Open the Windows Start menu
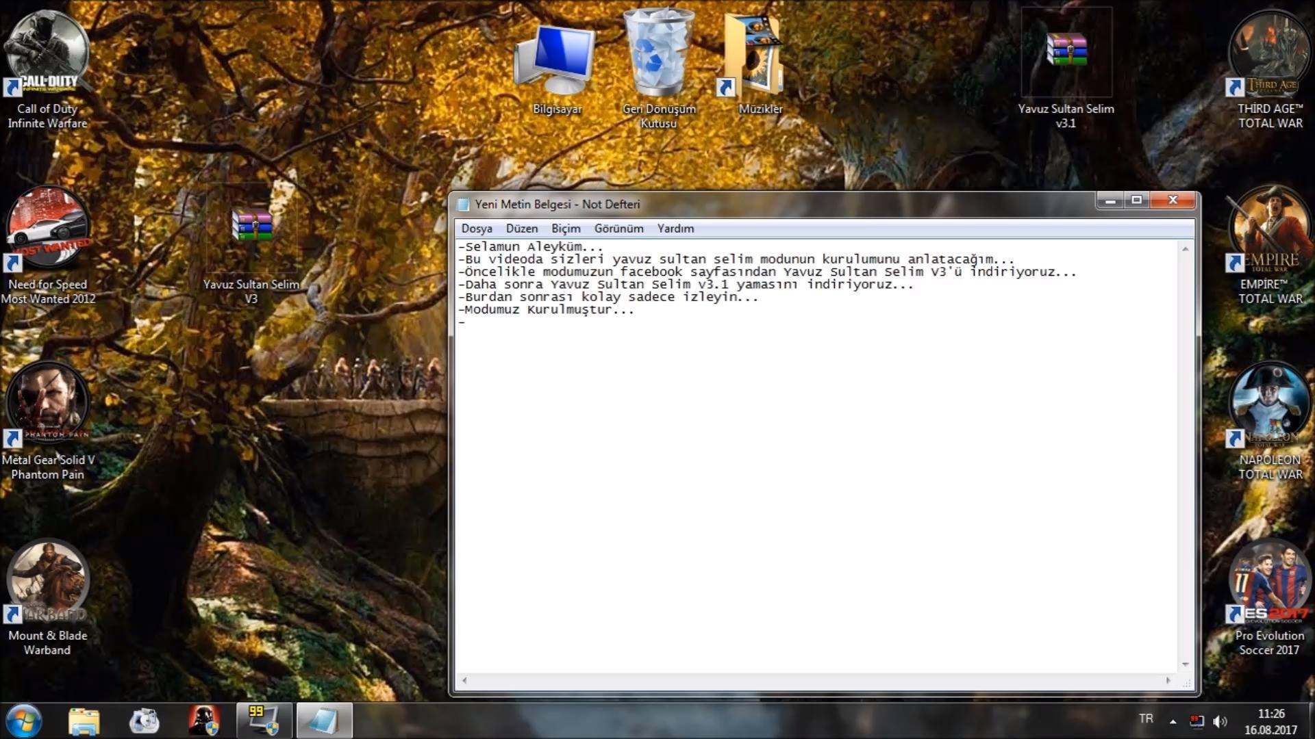 tap(23, 721)
